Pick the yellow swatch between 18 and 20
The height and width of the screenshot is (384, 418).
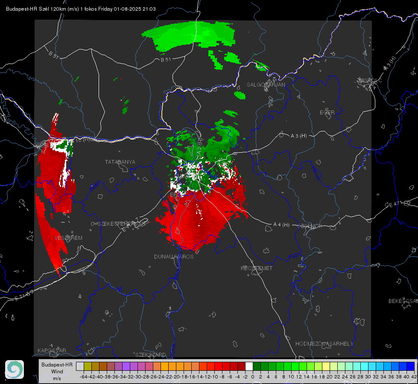(x=326, y=366)
